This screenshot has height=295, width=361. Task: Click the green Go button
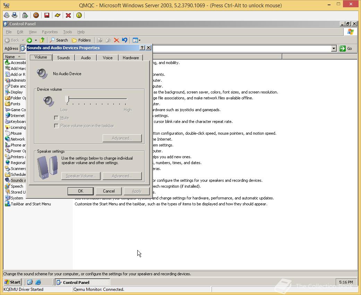pyautogui.click(x=346, y=48)
